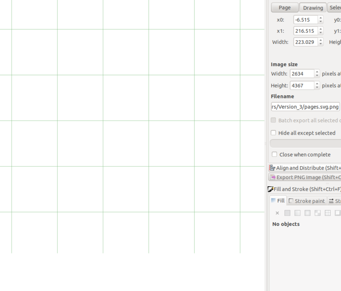Tick the Close when complete checkbox
341x291 pixels.
[x=275, y=154]
